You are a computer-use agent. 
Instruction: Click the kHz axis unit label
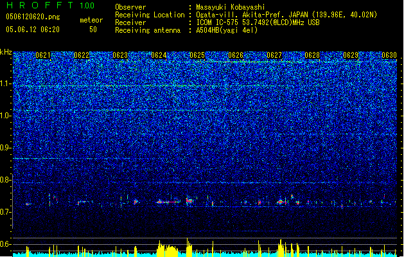point(6,52)
